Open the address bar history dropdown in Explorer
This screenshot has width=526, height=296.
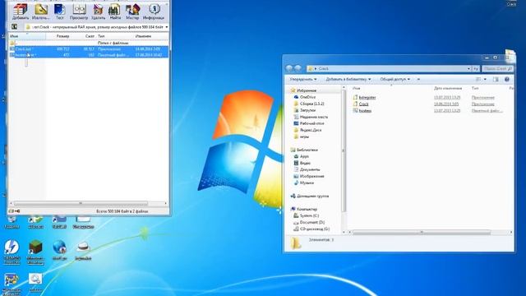[468, 68]
